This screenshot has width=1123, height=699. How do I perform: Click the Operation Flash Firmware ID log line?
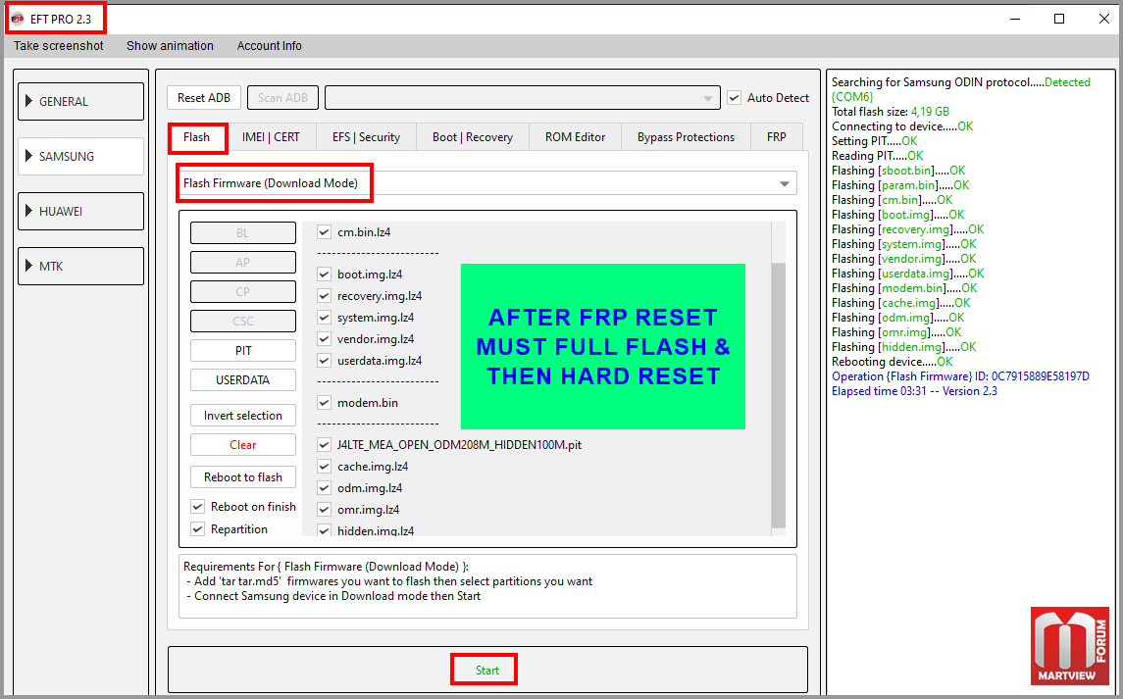(960, 376)
